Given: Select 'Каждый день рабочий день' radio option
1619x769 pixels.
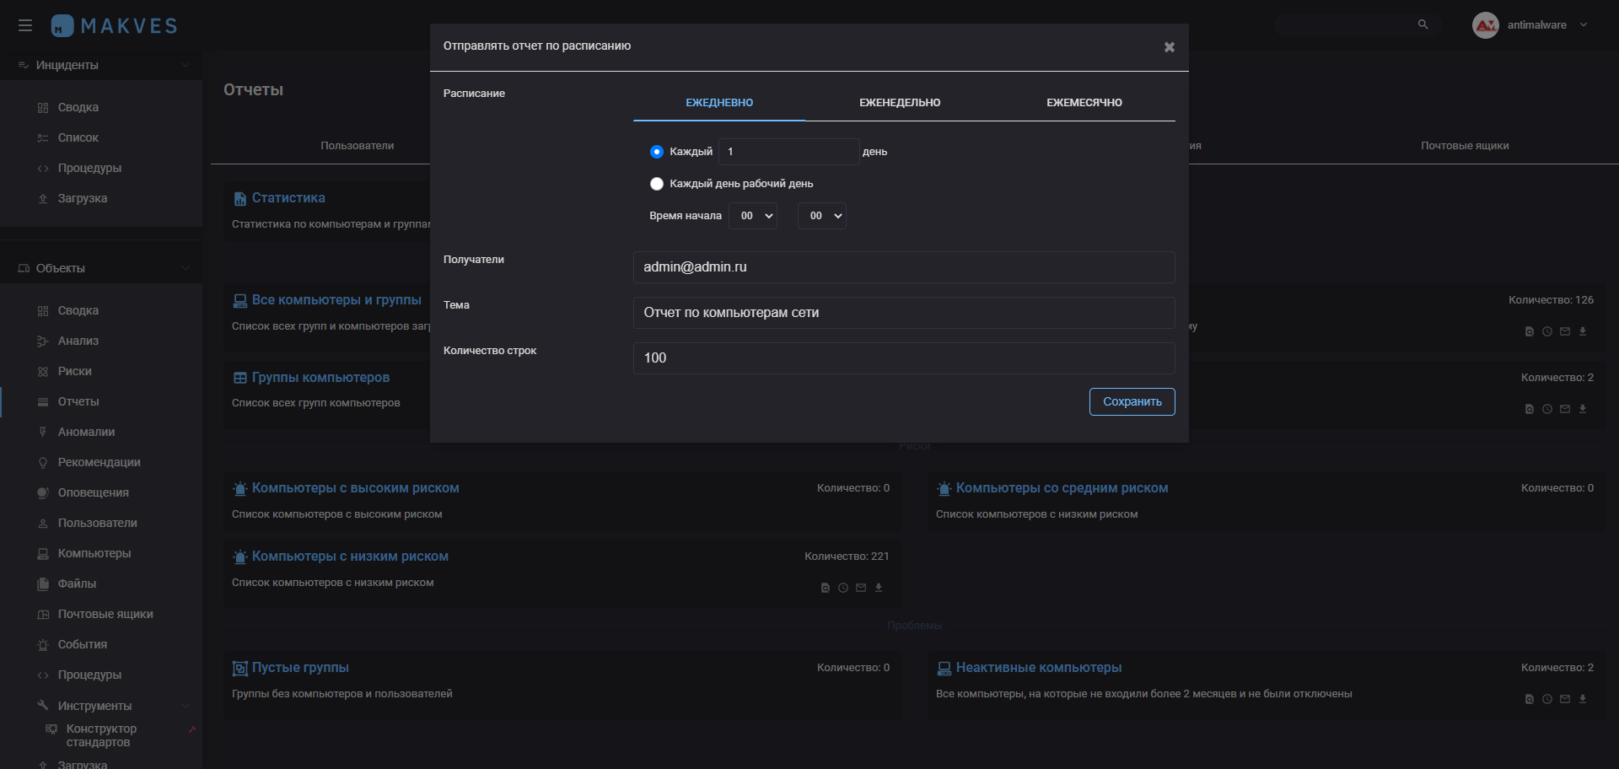Looking at the screenshot, I should point(657,184).
